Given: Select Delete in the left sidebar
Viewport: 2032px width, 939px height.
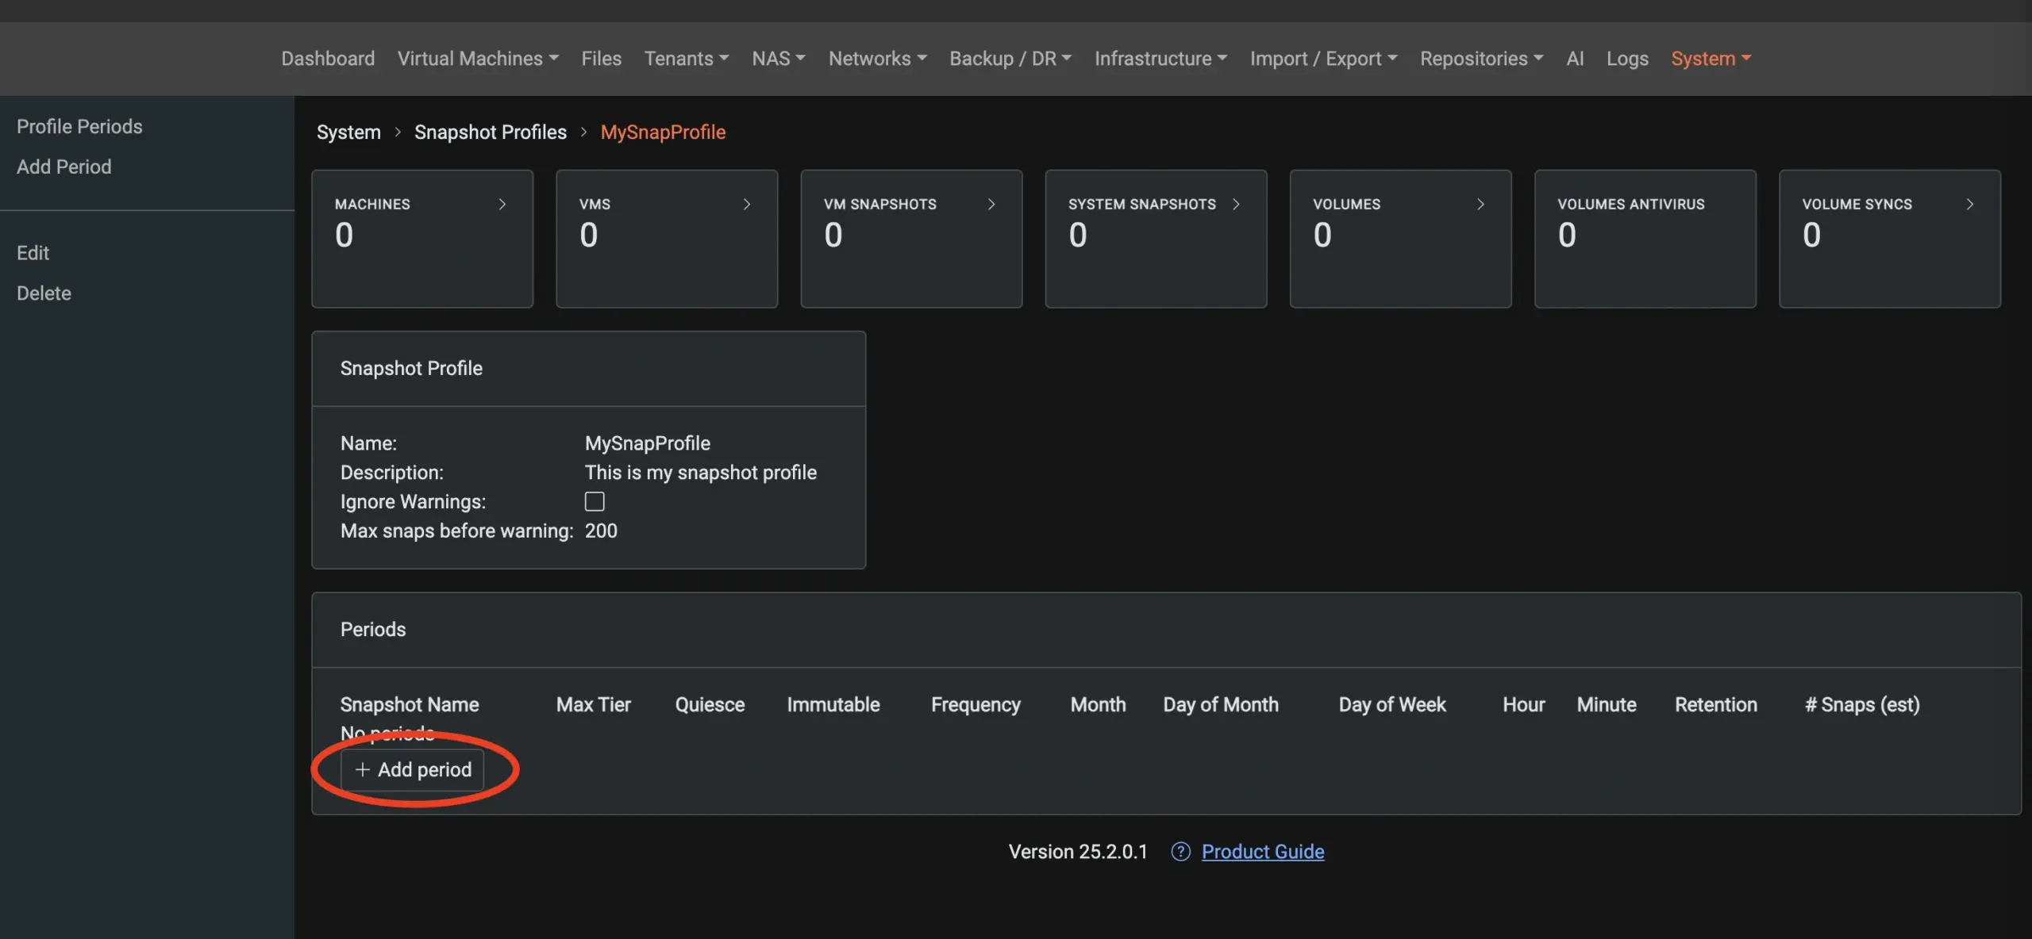Looking at the screenshot, I should [44, 293].
